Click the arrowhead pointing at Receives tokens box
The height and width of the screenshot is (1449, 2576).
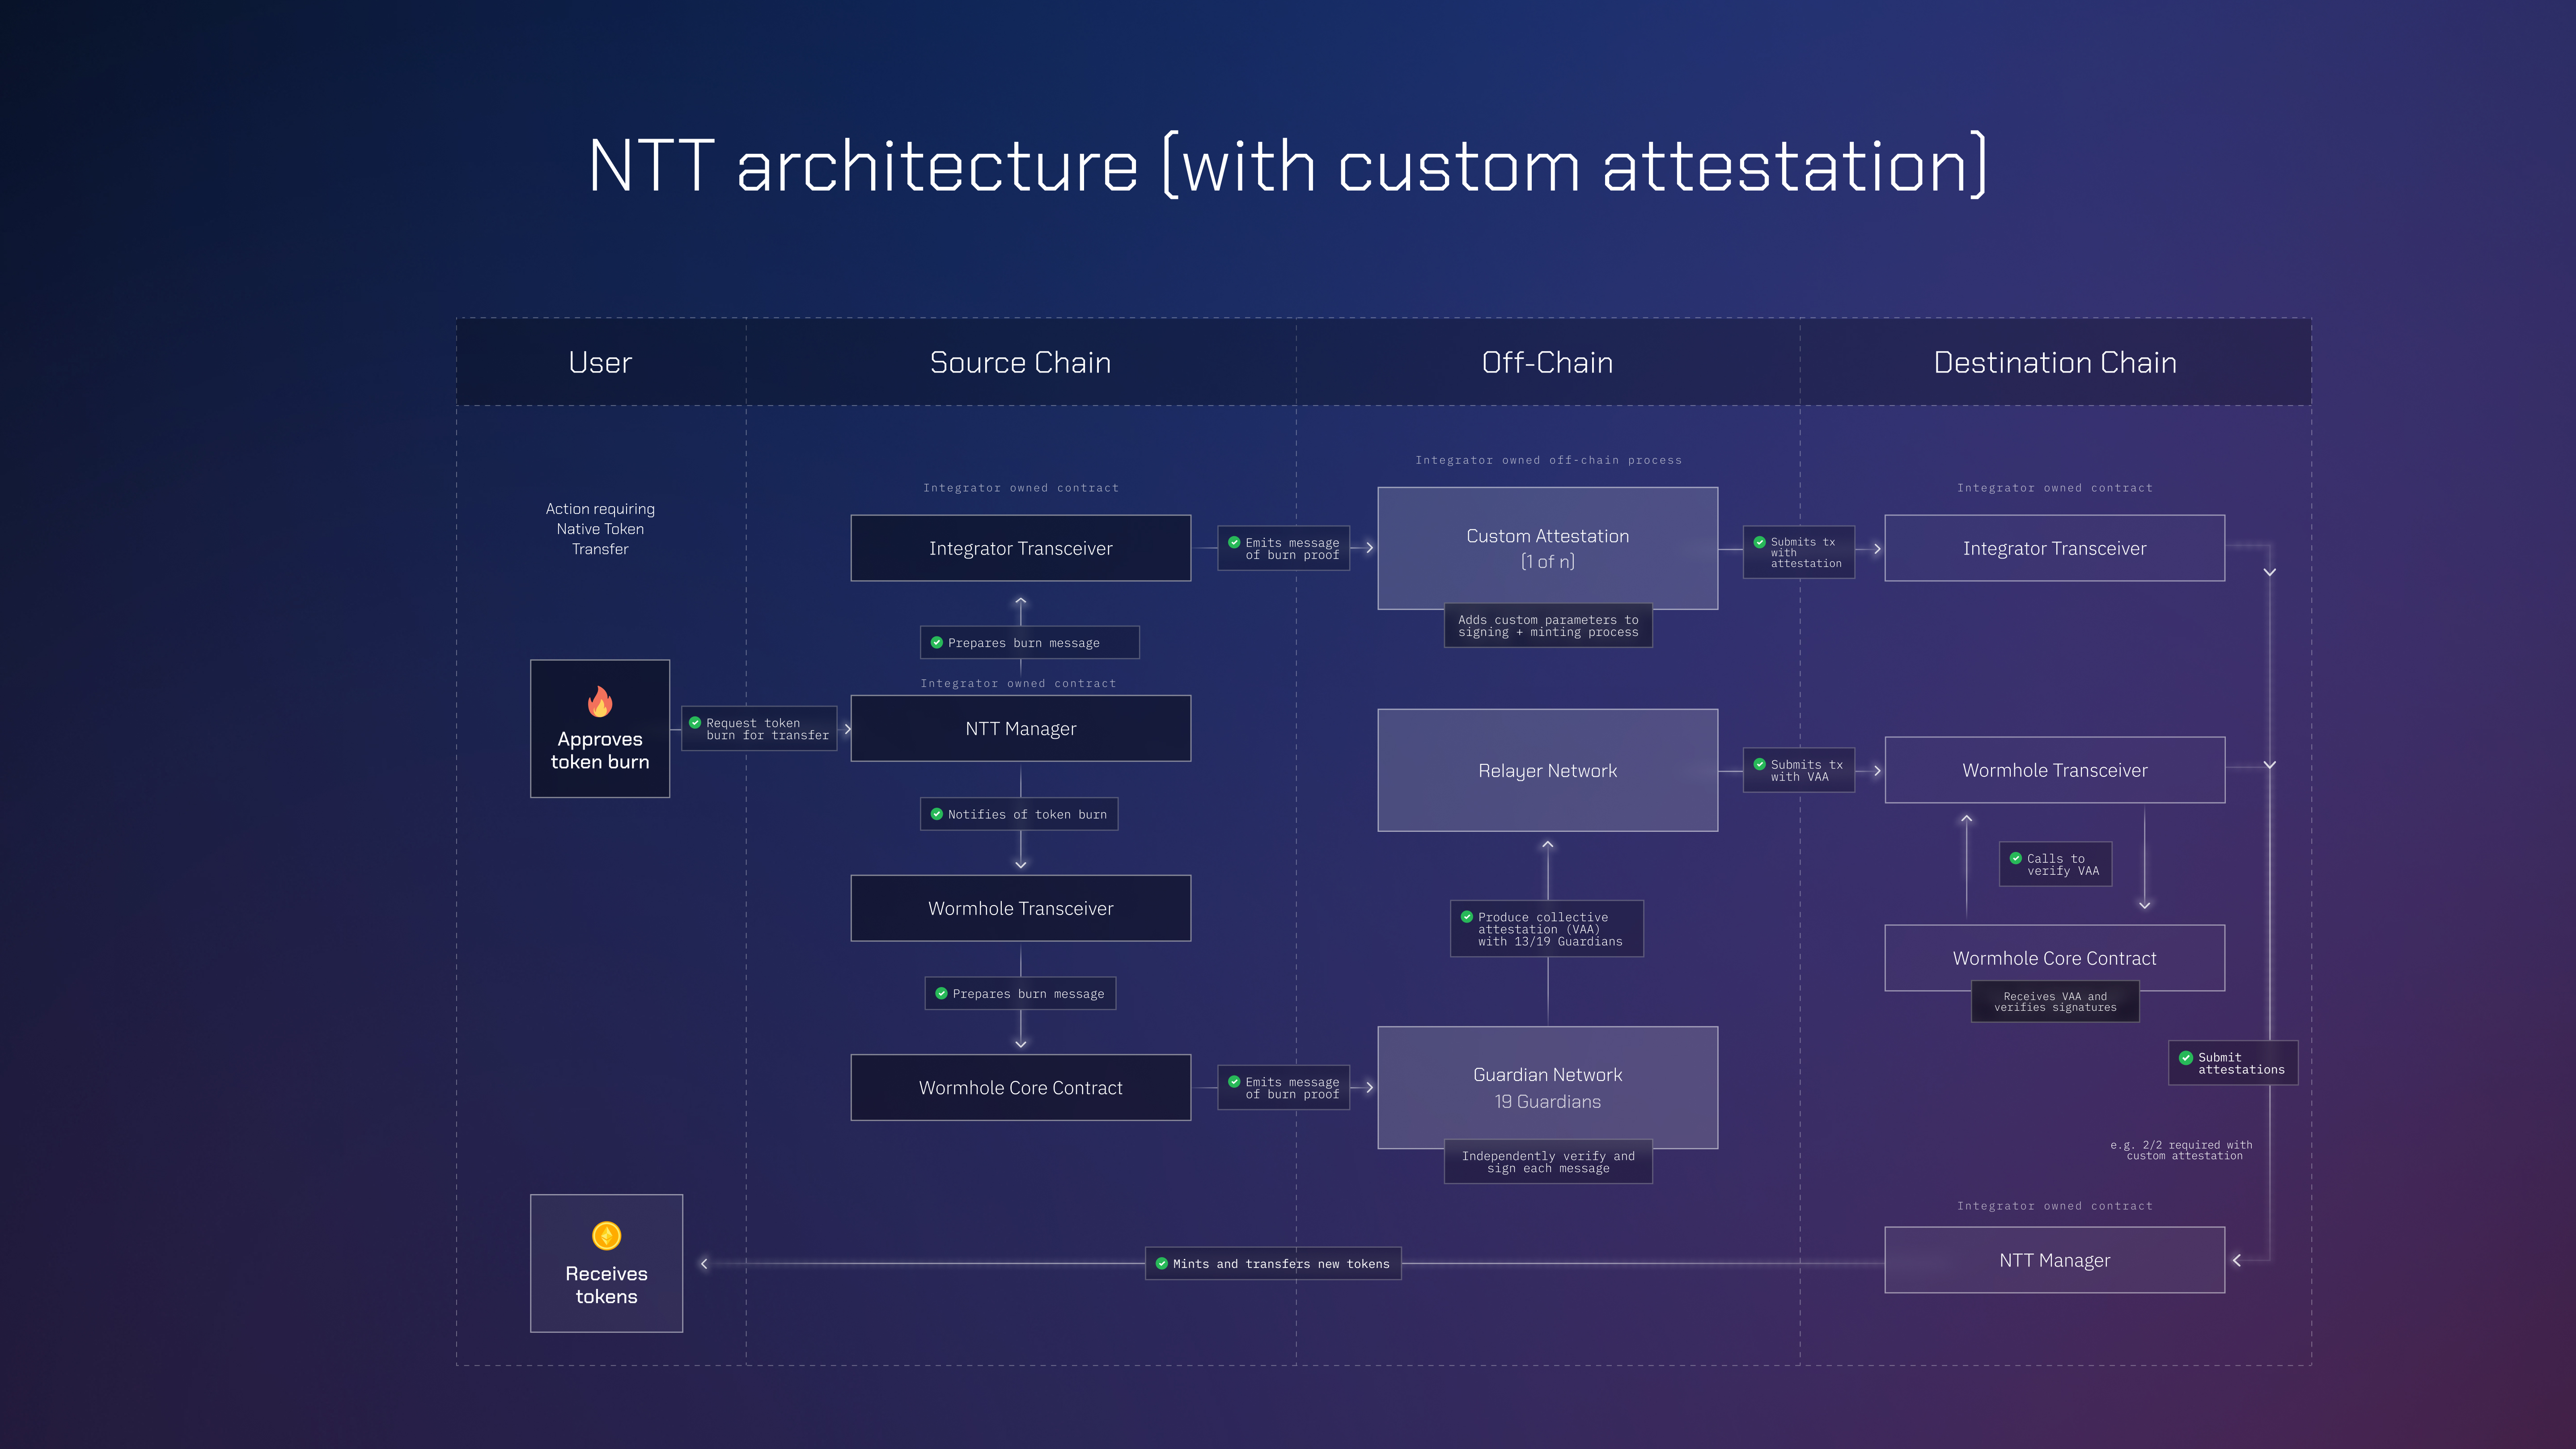pyautogui.click(x=704, y=1264)
